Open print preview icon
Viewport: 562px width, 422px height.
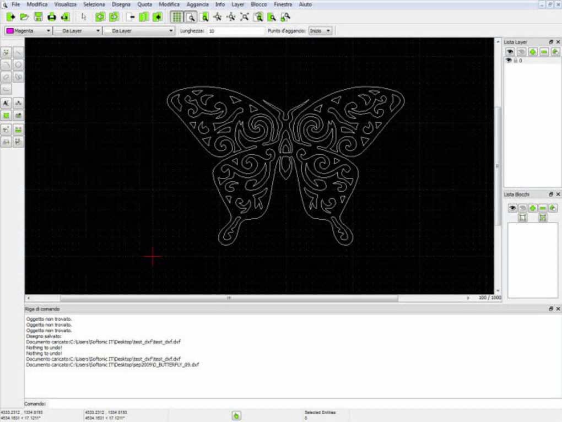[x=65, y=17]
